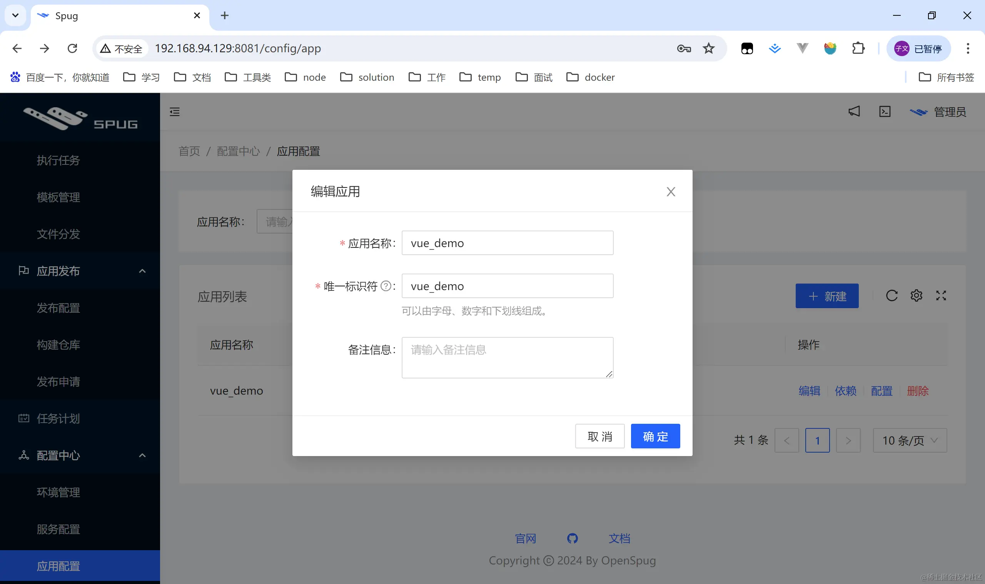Click into the 备注信息 textarea
985x584 pixels.
(507, 357)
